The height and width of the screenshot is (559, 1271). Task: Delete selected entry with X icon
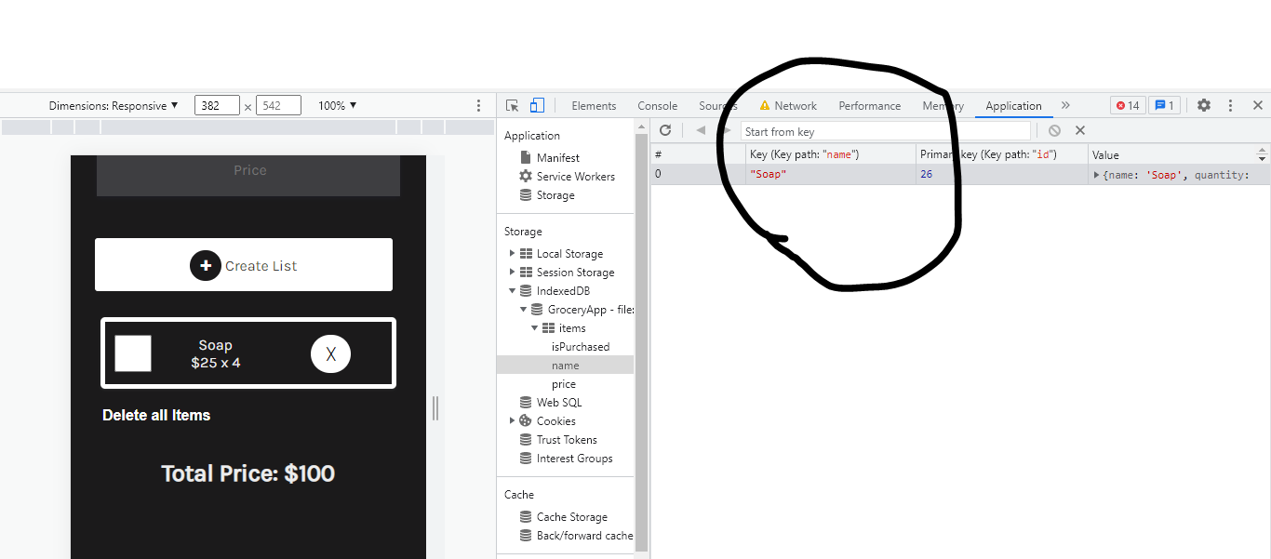(1080, 131)
